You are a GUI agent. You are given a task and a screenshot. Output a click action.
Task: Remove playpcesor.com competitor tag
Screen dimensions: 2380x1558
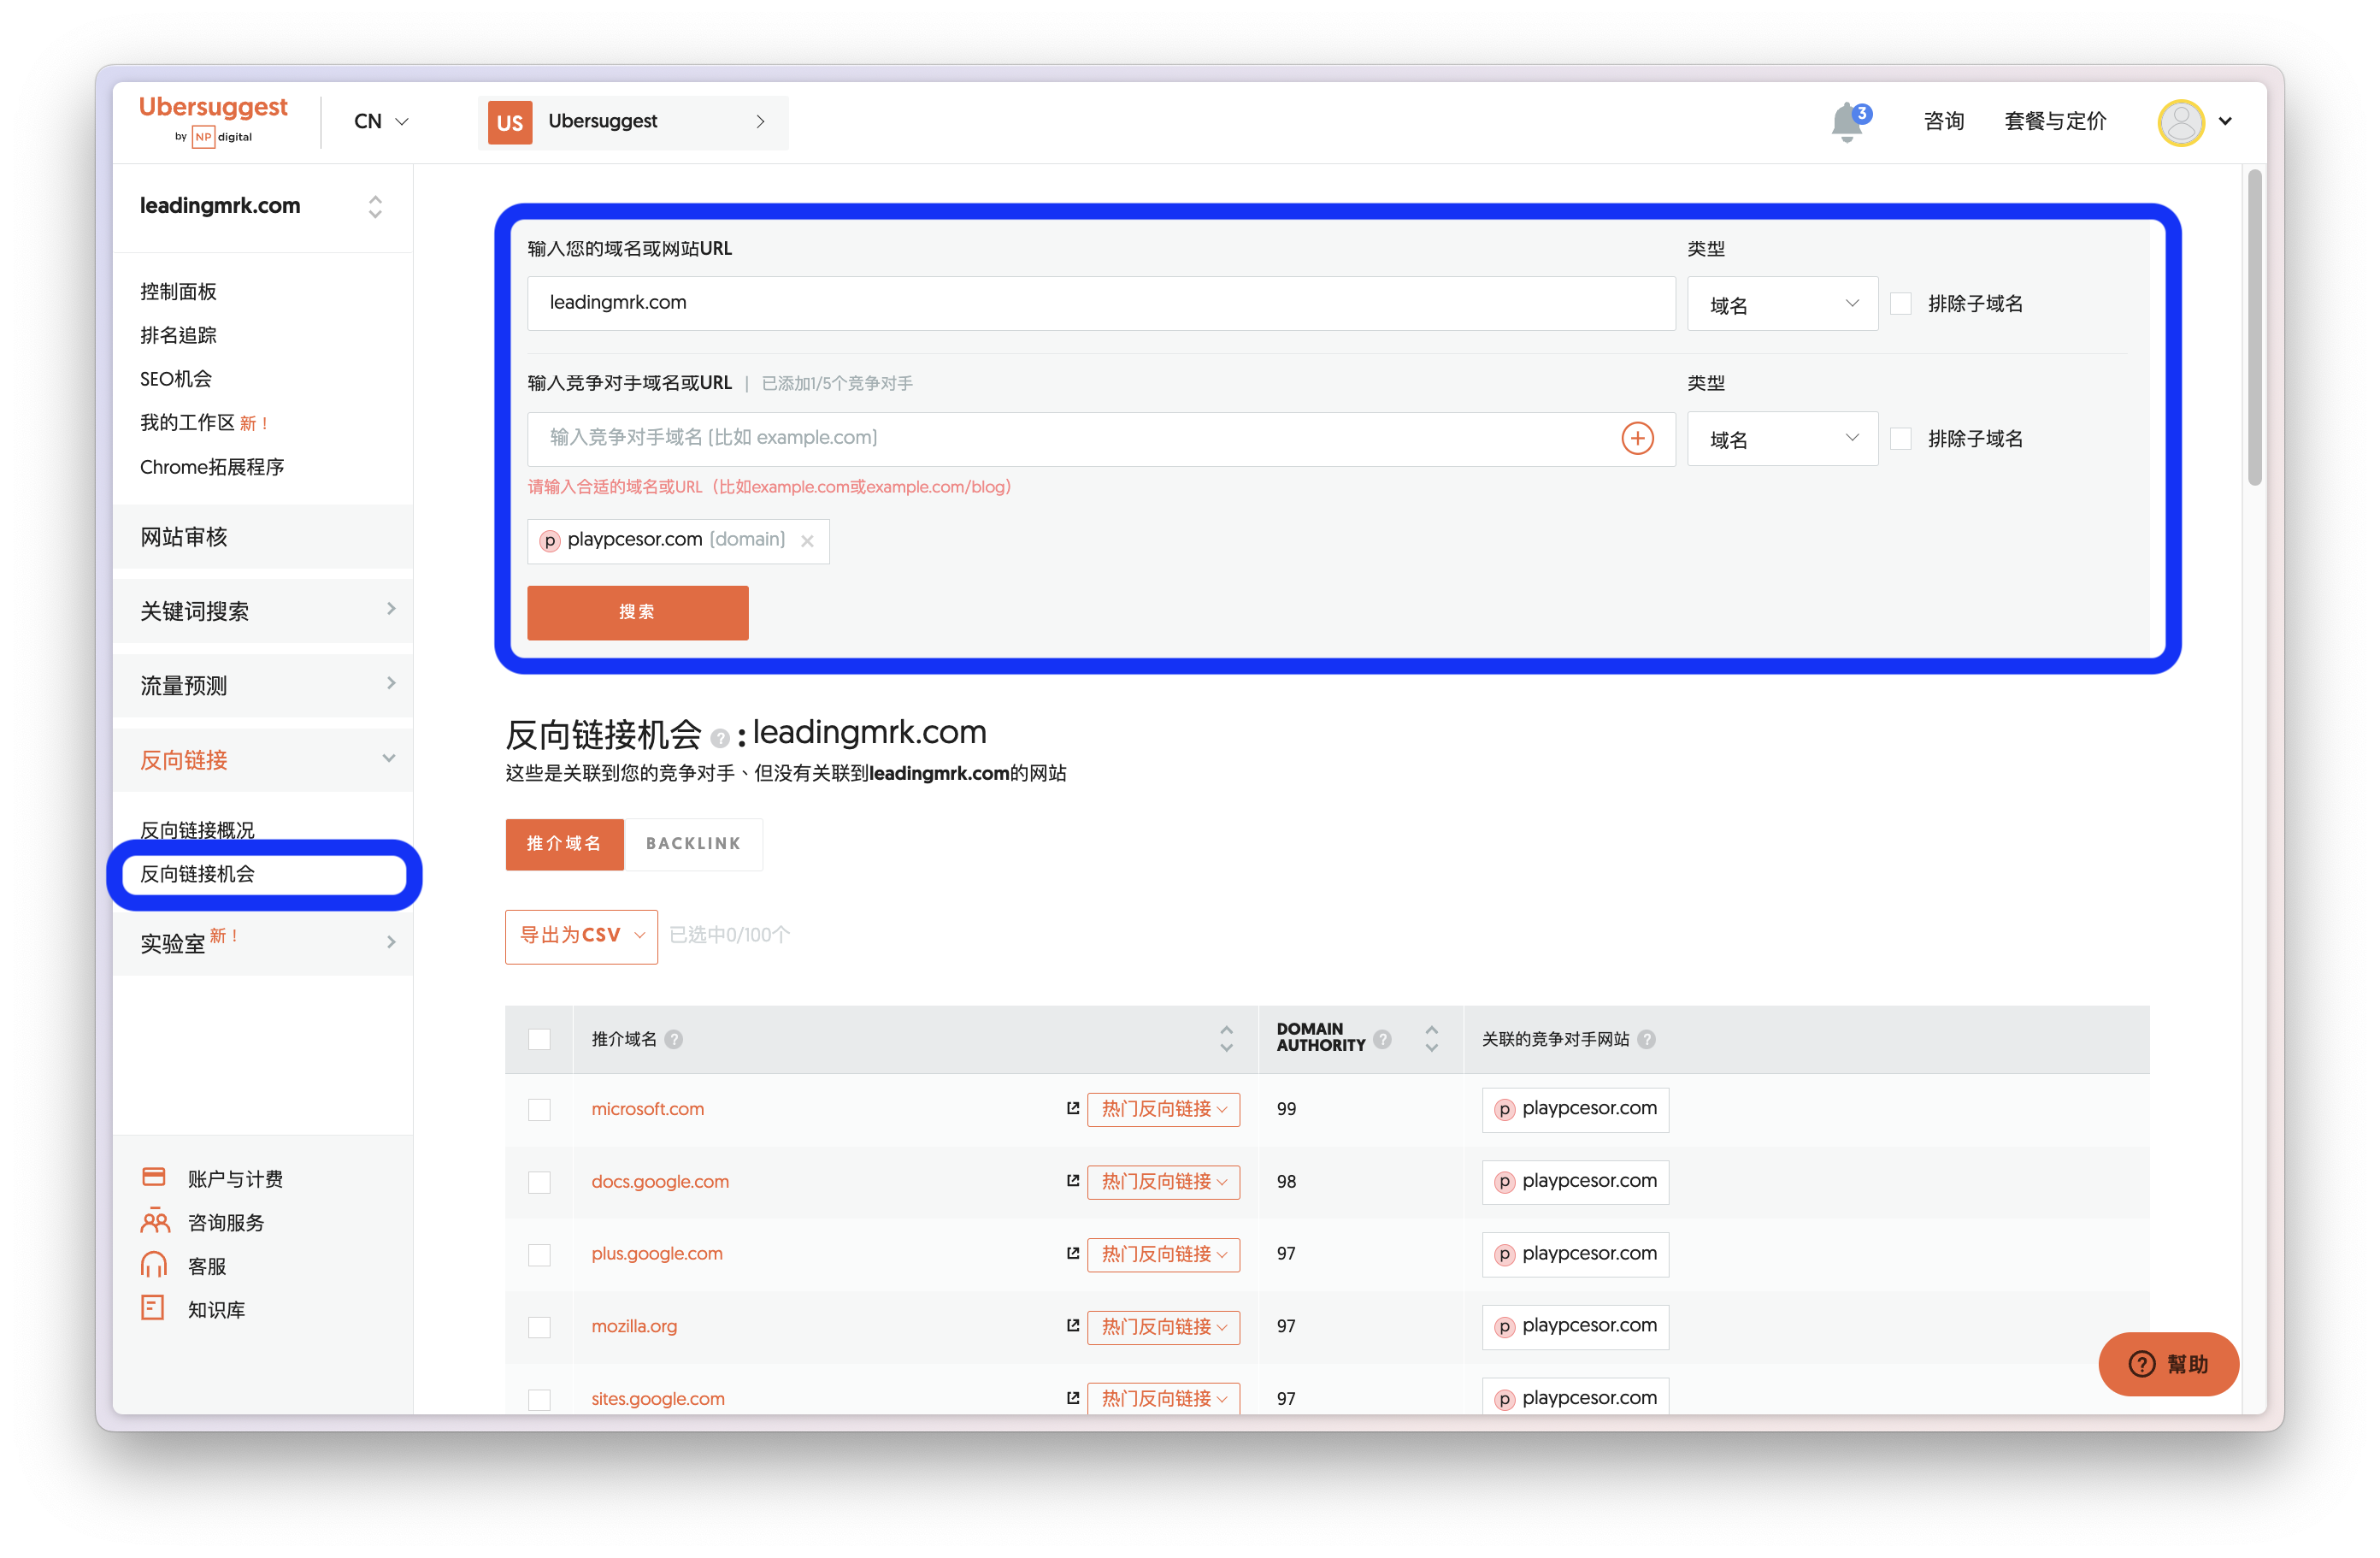807,541
